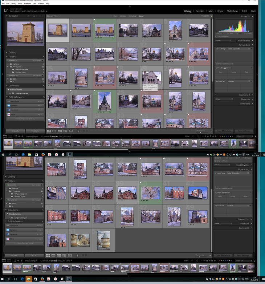Click Export button in upper window

[x=35, y=131]
